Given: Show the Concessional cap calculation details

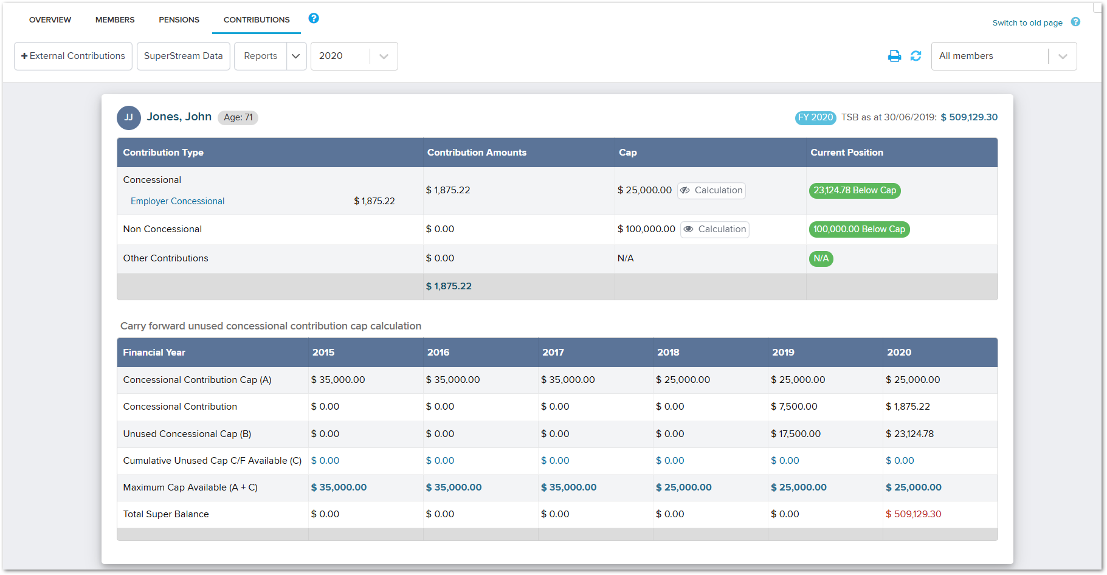Looking at the screenshot, I should (711, 190).
